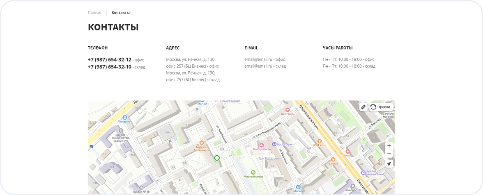The width and height of the screenshot is (483, 195).
Task: Click the warehouse address ending "- склад"
Action: pyautogui.click(x=193, y=76)
